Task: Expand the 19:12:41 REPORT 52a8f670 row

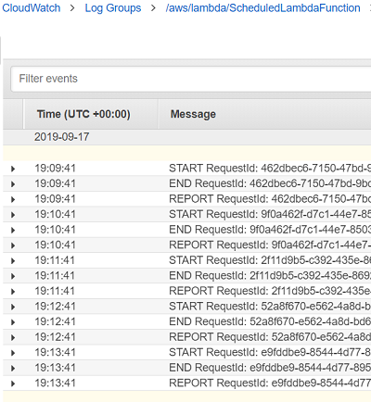Action: tap(13, 337)
